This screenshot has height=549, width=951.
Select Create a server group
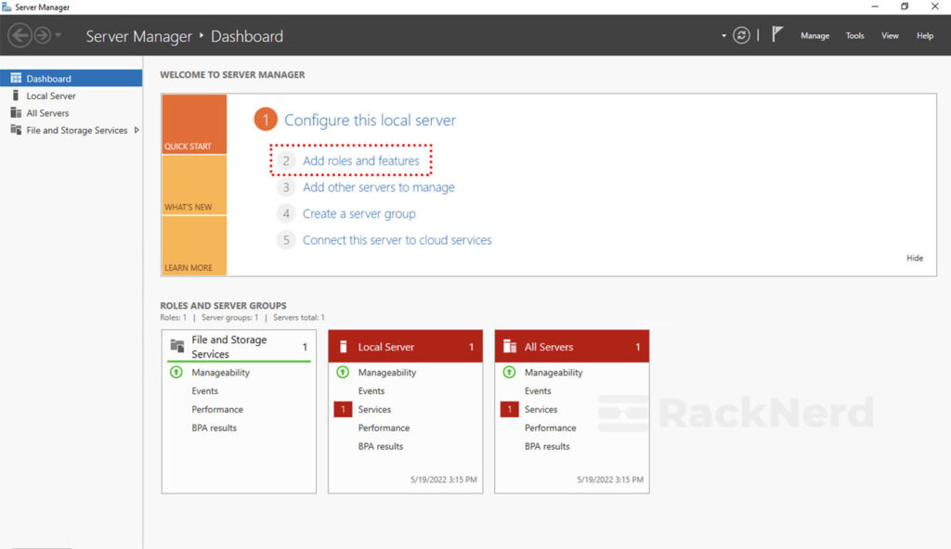(358, 213)
